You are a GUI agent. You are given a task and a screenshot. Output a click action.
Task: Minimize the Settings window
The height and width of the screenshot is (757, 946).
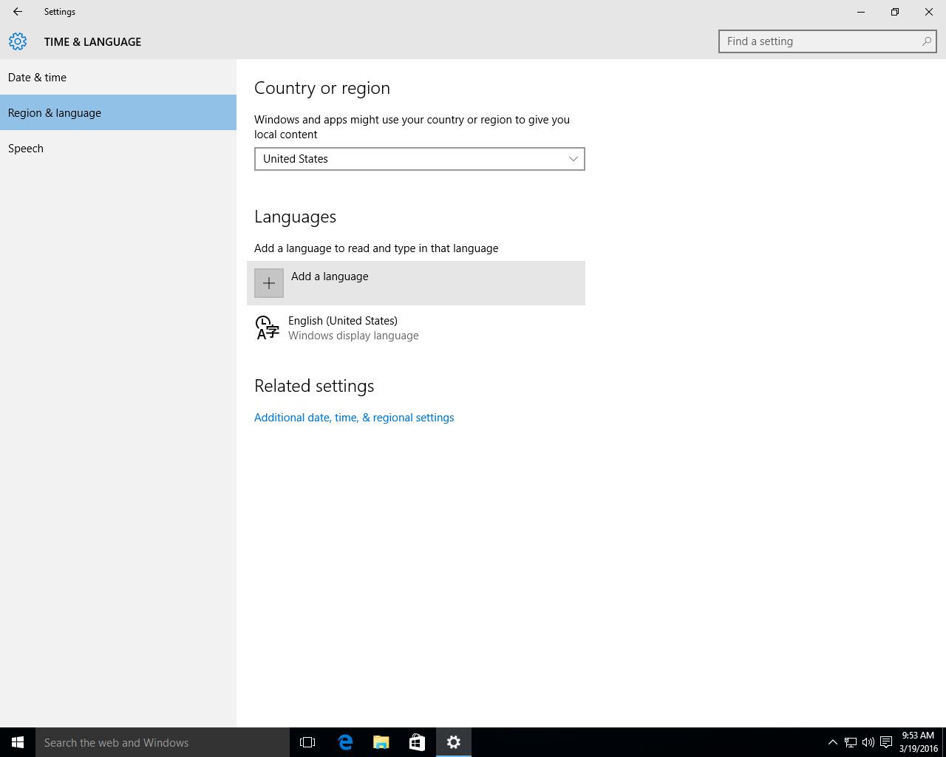(x=861, y=12)
